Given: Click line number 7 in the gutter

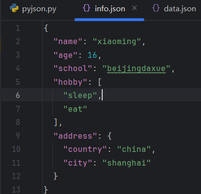Looking at the screenshot, I should [x=18, y=109].
